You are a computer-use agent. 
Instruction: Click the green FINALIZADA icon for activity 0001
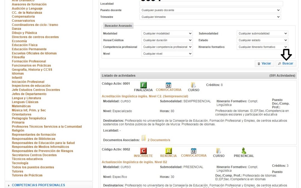point(144,85)
